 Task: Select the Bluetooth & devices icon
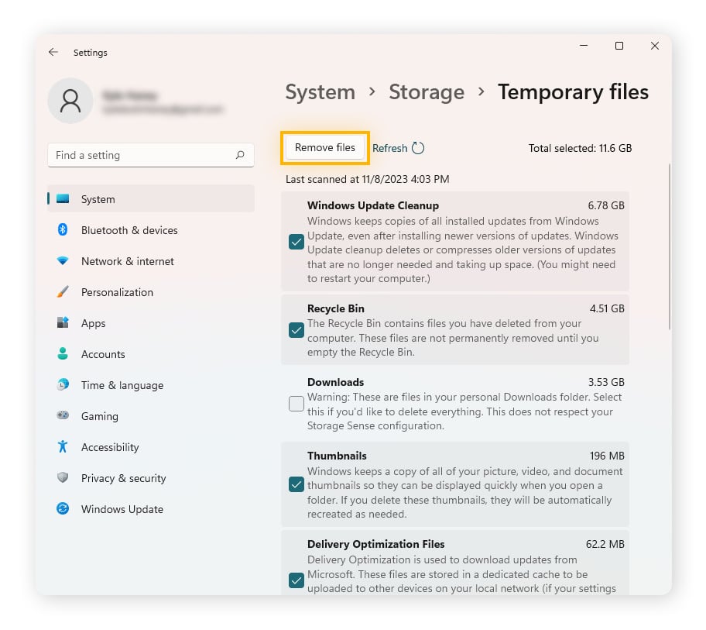(63, 230)
